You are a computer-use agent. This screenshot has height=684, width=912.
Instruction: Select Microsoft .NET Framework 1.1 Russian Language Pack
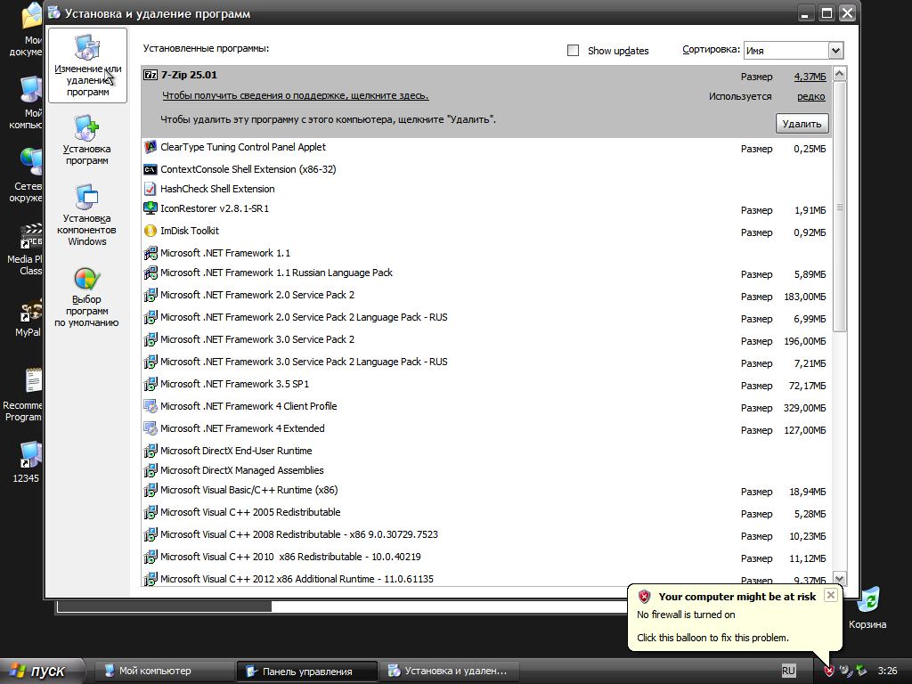486,273
